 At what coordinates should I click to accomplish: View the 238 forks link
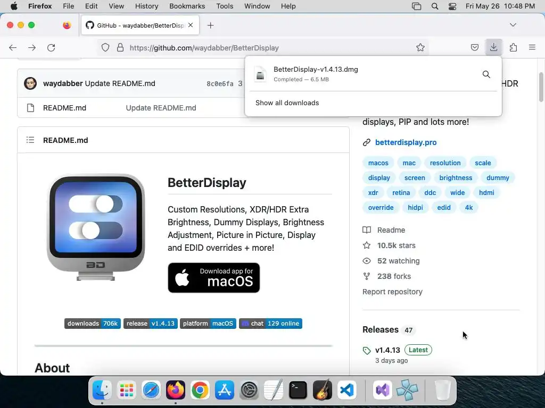[x=386, y=276]
